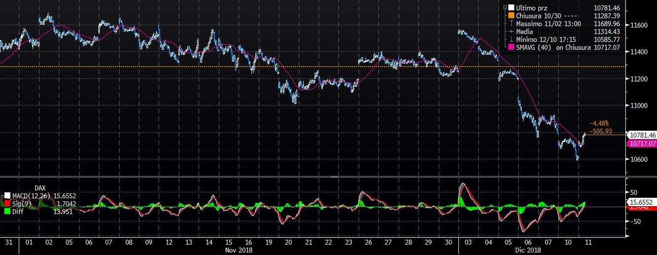The height and width of the screenshot is (255, 657).
Task: Click the white Ultimo prz color swatch
Action: (x=511, y=8)
